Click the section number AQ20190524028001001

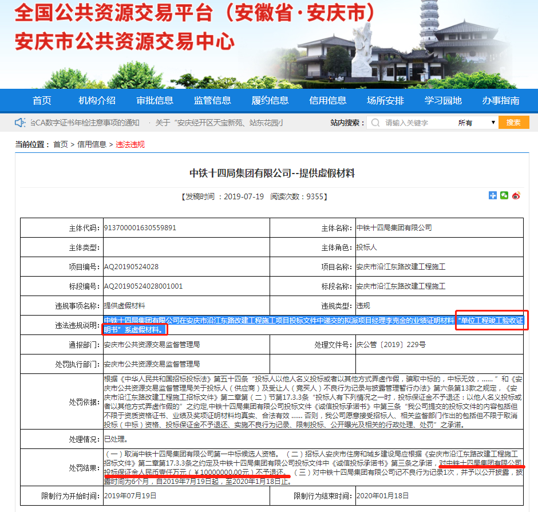tap(143, 286)
